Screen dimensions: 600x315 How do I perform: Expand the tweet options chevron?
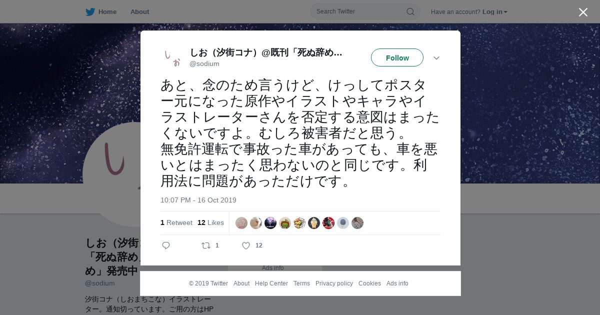coord(436,58)
